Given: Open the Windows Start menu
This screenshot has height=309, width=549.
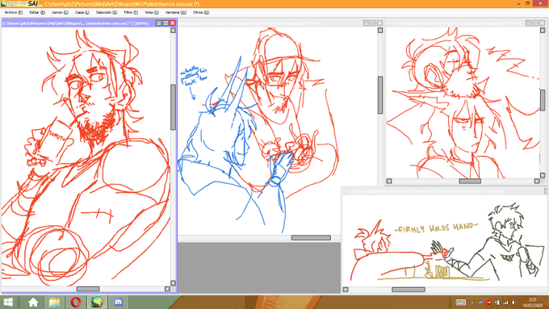Looking at the screenshot, I should pyautogui.click(x=8, y=302).
